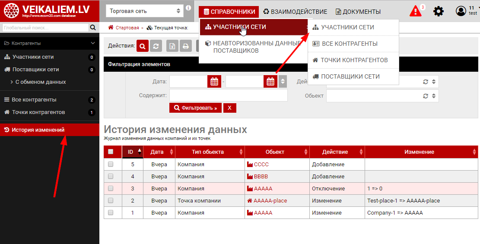Click the red search action icon
This screenshot has height=244, width=480.
(143, 46)
